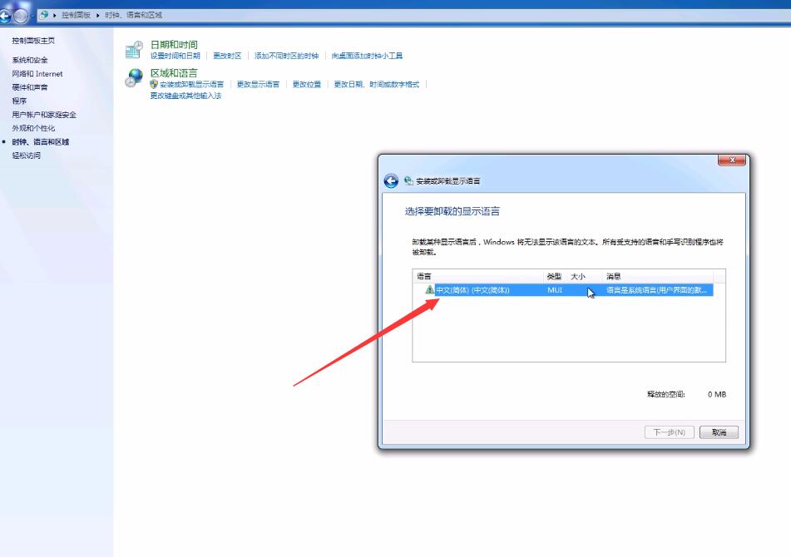Click 添加不同时区的时钟 link
Image resolution: width=791 pixels, height=557 pixels.
(x=286, y=56)
